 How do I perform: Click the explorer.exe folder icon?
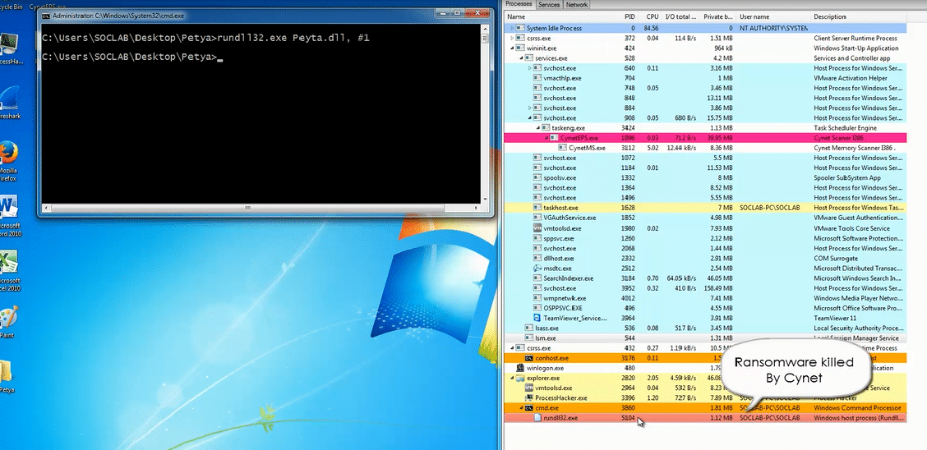pyautogui.click(x=520, y=378)
